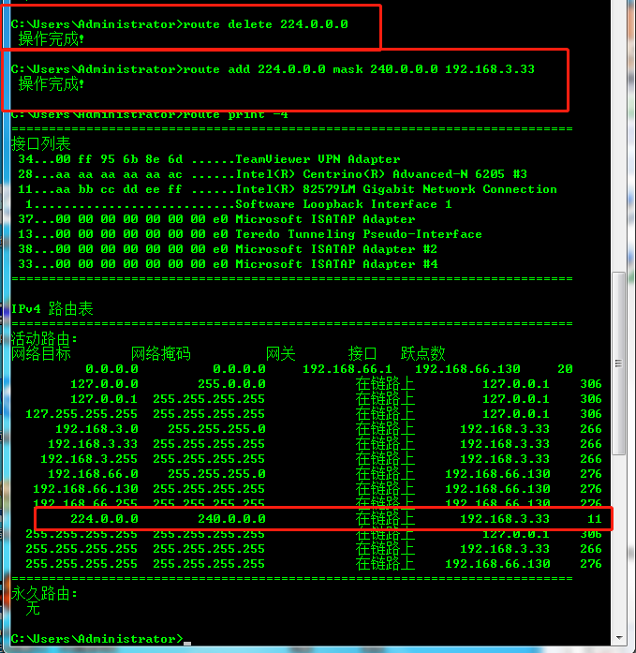Click the '永久路由:' label
636x653 pixels.
[44, 594]
